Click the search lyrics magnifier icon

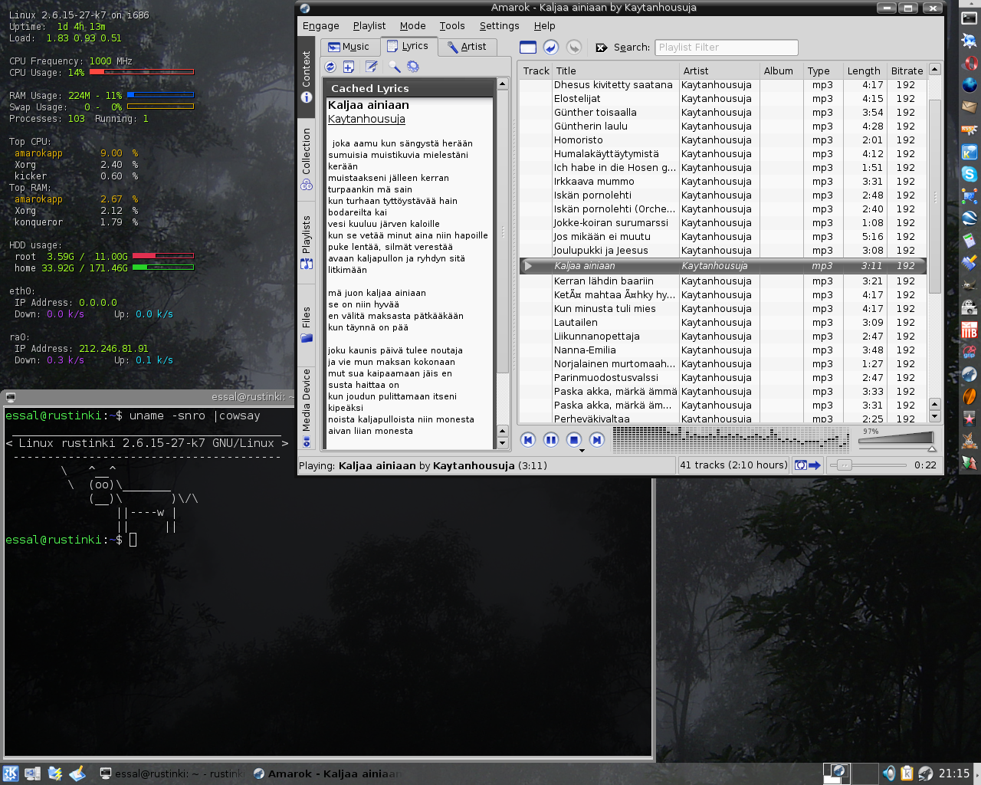(395, 67)
